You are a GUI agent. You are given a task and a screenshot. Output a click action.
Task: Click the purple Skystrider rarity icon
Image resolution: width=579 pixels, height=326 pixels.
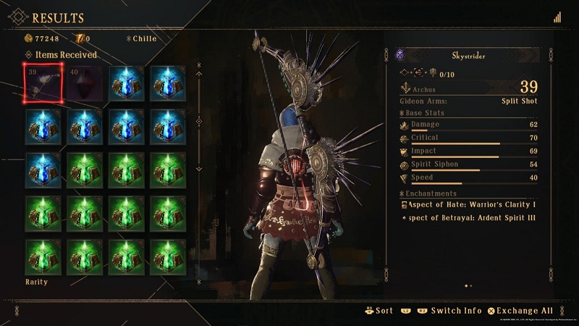tap(400, 56)
